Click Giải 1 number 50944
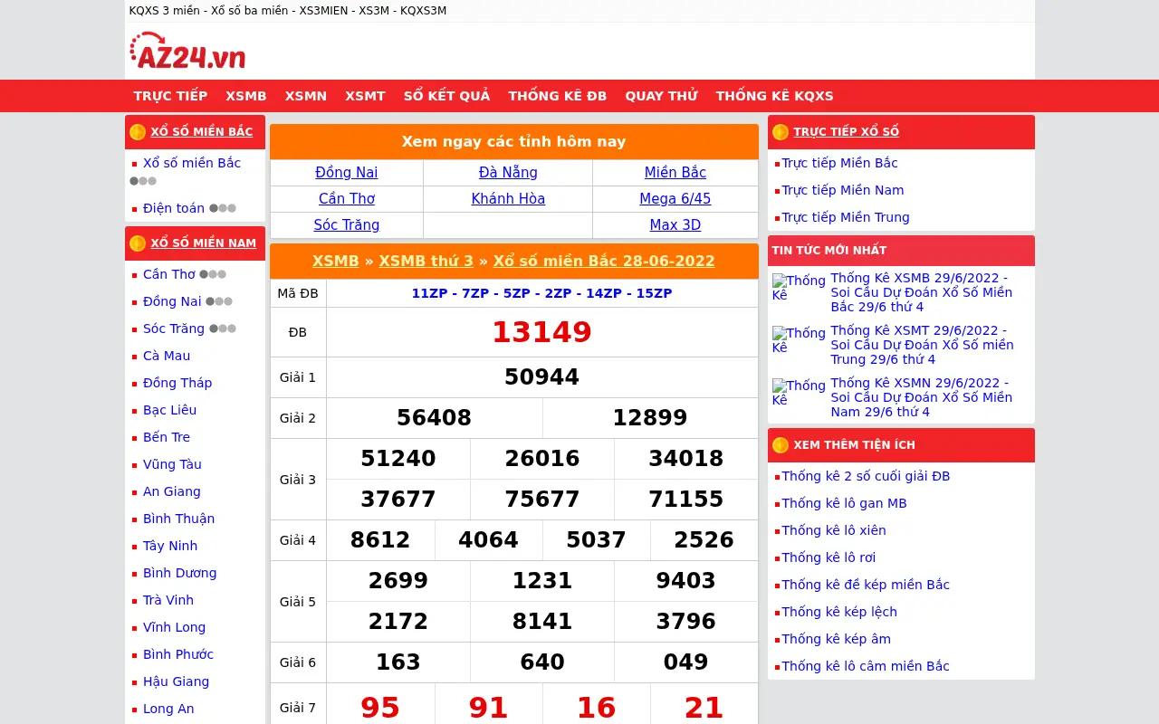Screen dimensions: 1159x724 [541, 377]
